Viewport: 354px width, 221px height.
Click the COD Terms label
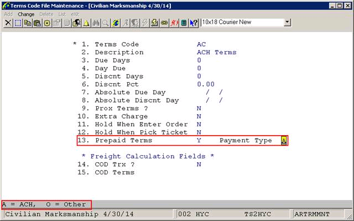(114, 172)
